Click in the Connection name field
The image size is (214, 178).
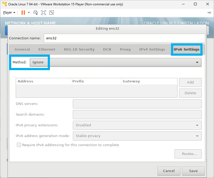(x=124, y=38)
